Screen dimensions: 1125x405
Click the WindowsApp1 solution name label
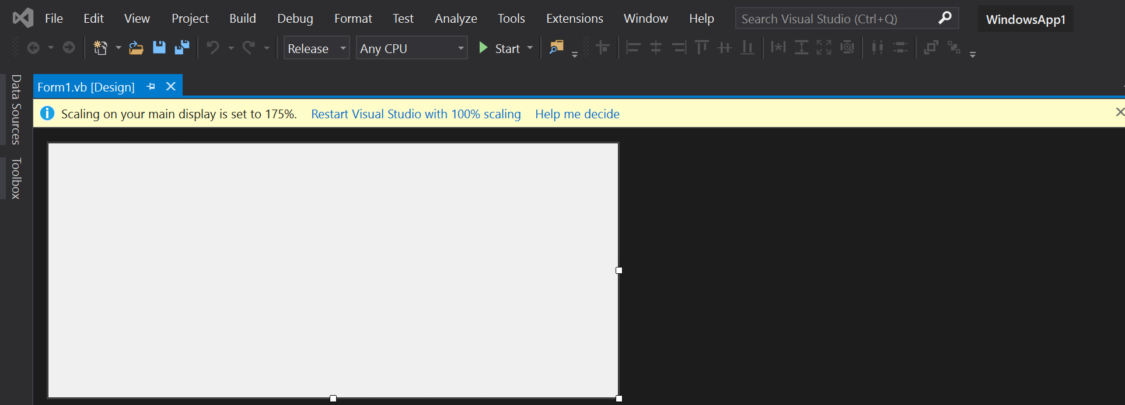pos(1026,19)
